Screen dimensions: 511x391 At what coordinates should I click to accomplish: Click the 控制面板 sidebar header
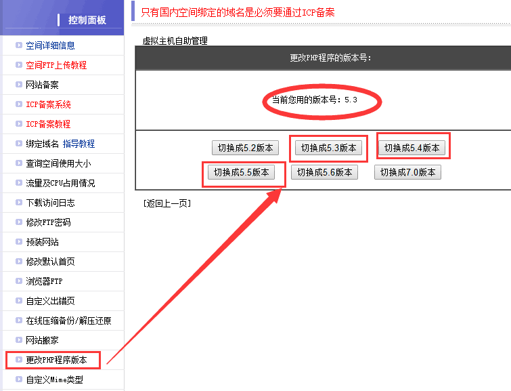pos(87,20)
